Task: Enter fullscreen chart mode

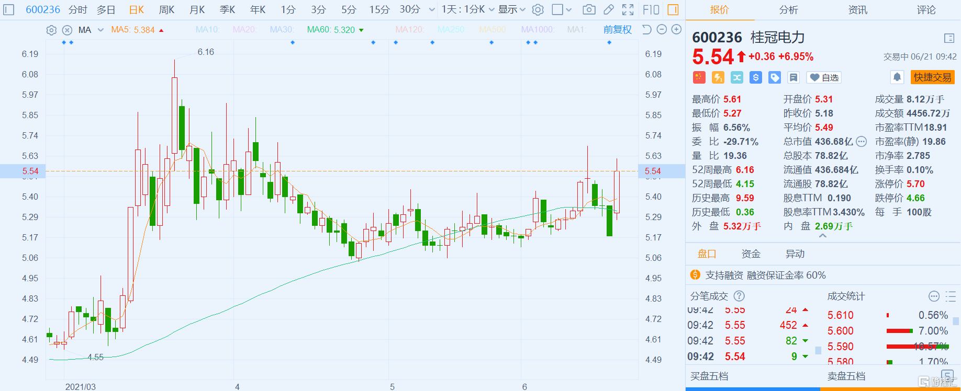Action: [628, 9]
